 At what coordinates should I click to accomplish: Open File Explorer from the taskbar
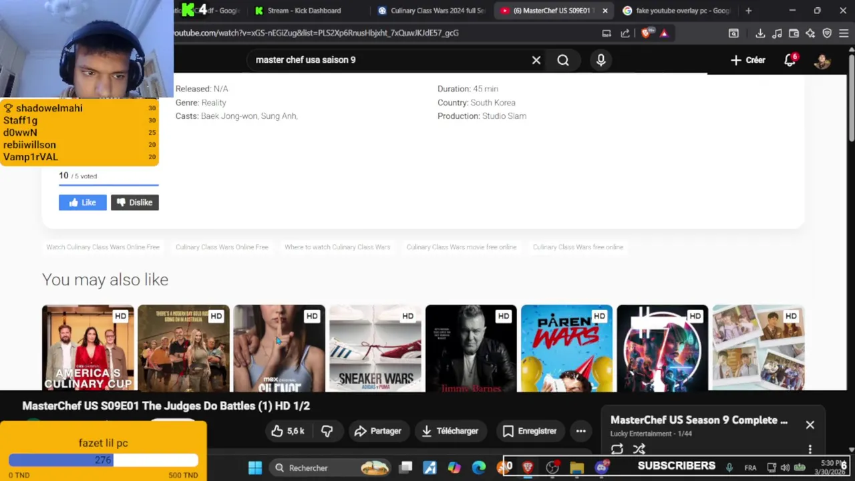click(576, 468)
